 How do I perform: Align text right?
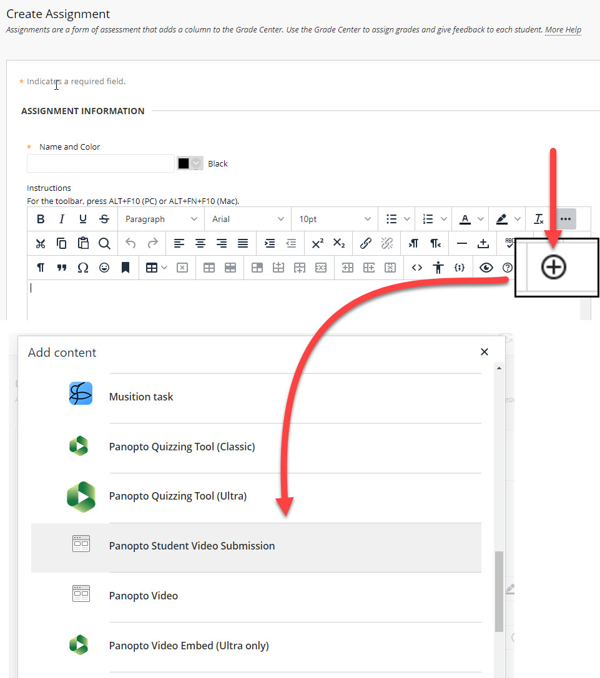221,243
